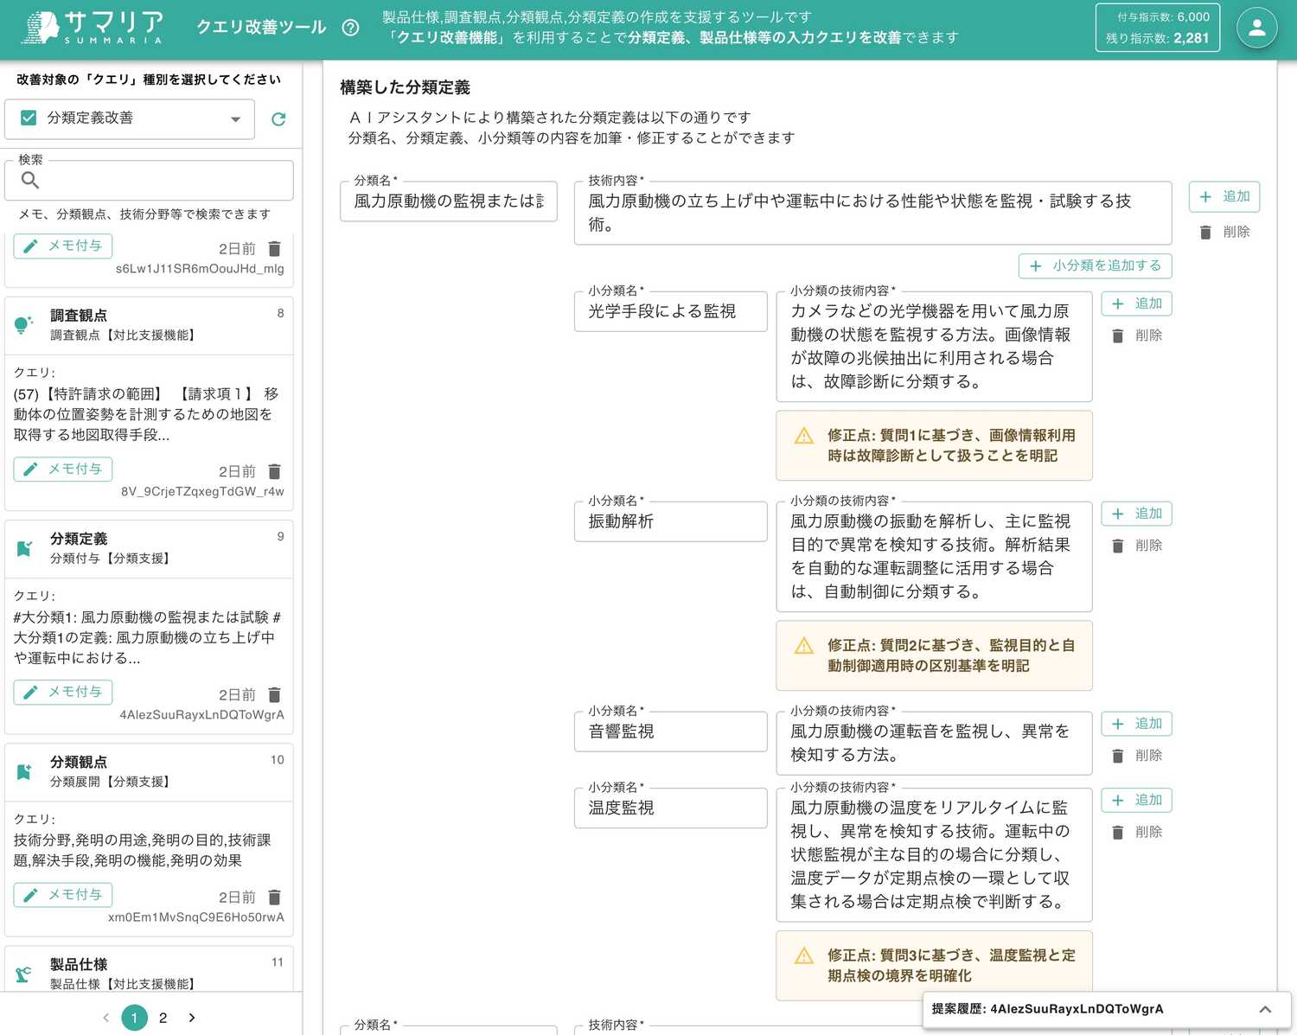The width and height of the screenshot is (1297, 1035).
Task: Edit the 技術内容 field for wind turbine monitoring
Action: tap(873, 213)
